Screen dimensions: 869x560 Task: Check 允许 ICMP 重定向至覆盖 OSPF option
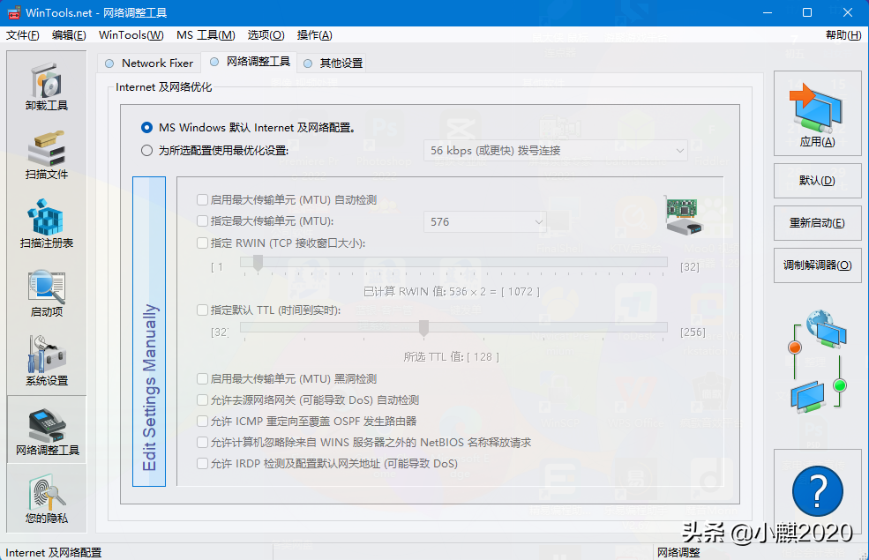(307, 422)
